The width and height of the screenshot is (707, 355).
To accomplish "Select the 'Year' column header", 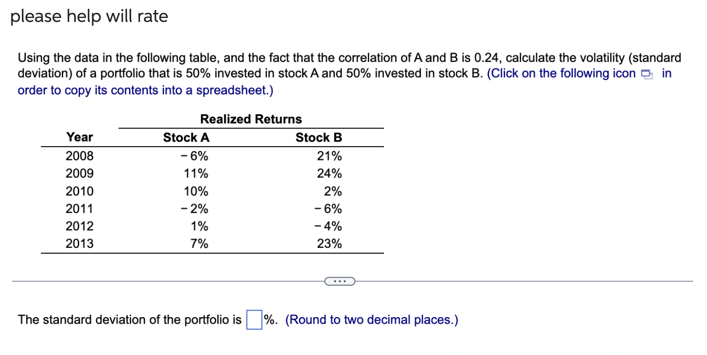I will pyautogui.click(x=80, y=137).
